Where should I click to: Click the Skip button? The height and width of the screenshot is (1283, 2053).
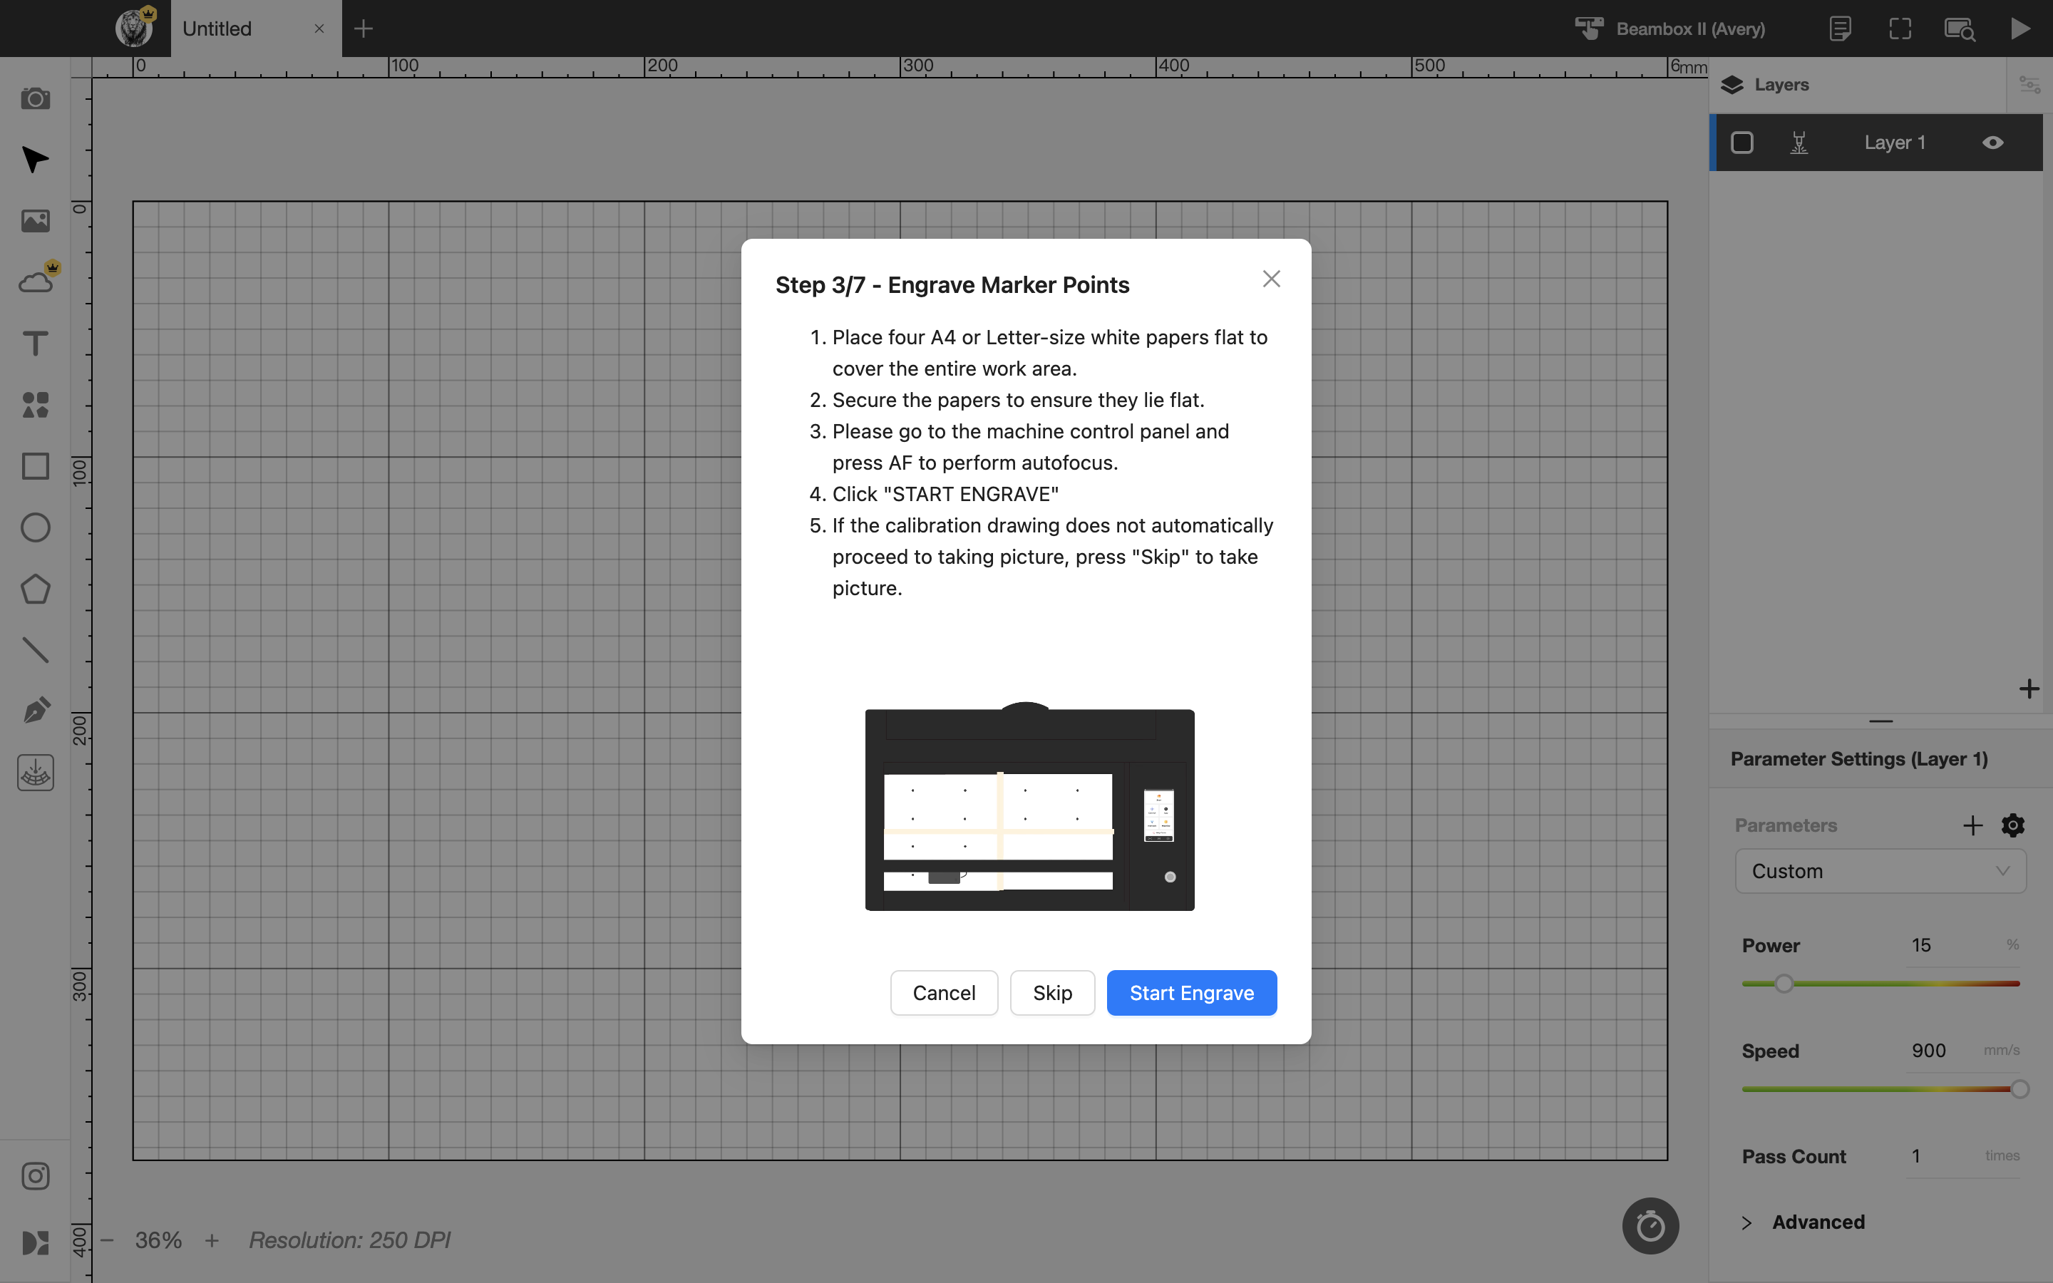[1052, 993]
